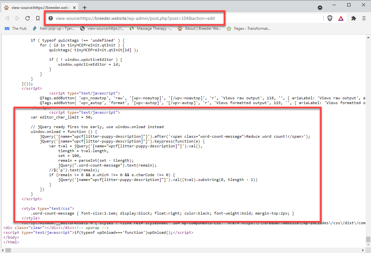Open the profile dropdown in title bar
This screenshot has height=253, width=371.
click(x=320, y=8)
